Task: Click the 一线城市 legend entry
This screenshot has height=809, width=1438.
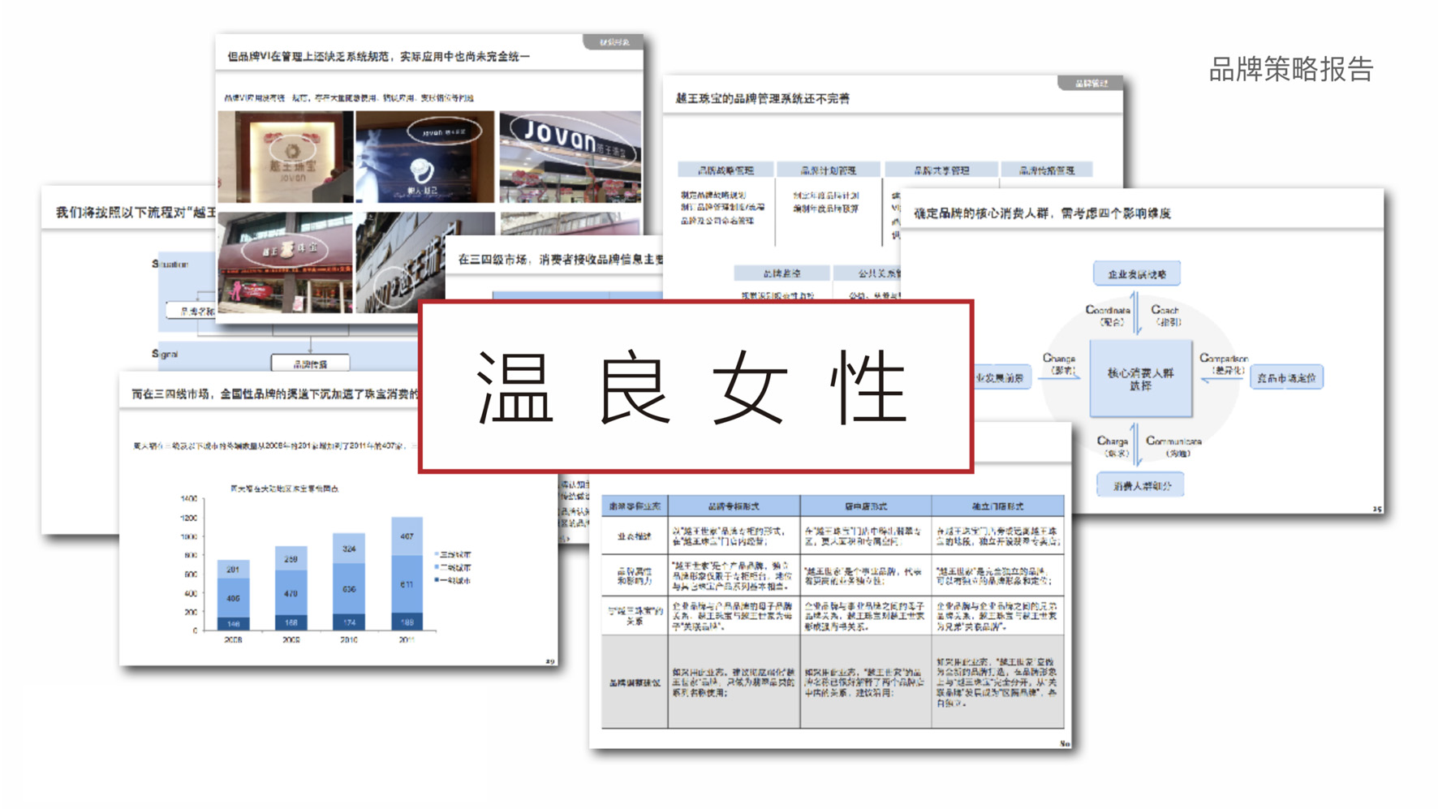Action: (x=453, y=581)
